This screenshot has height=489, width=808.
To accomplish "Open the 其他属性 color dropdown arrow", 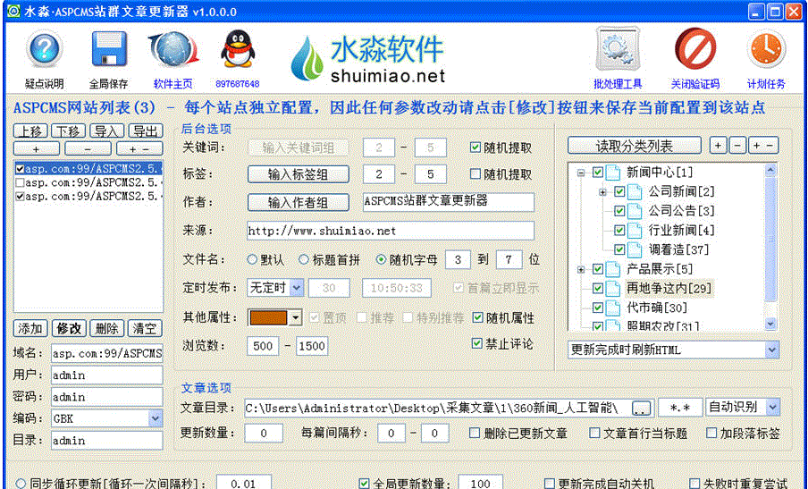I will tap(295, 317).
